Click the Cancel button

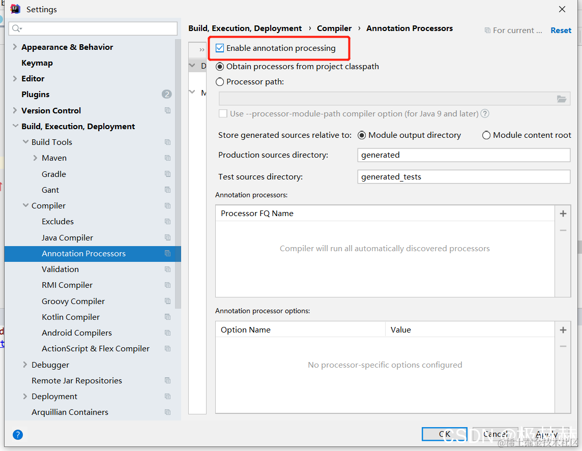click(x=495, y=434)
